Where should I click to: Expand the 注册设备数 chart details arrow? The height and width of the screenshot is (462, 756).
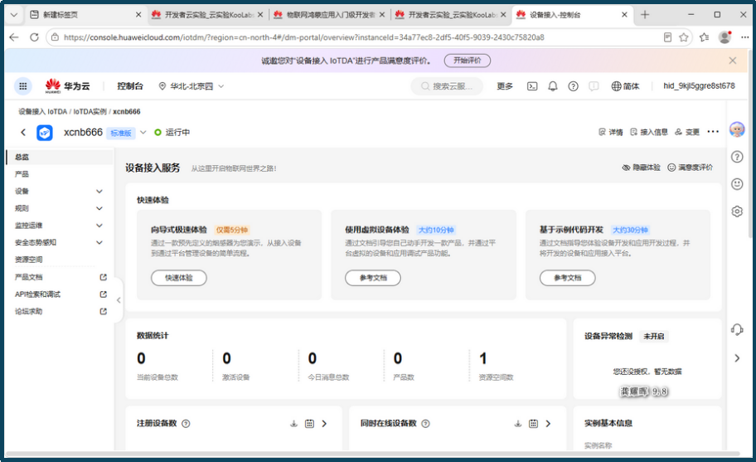click(324, 423)
